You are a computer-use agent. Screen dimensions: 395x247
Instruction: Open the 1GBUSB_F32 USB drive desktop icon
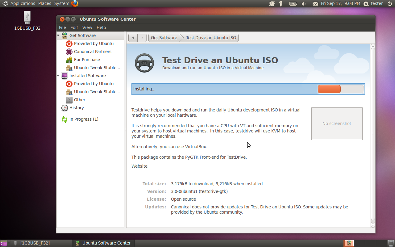[27, 18]
